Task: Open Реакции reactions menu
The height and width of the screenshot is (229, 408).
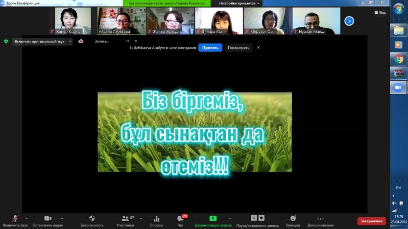Action: click(x=293, y=221)
